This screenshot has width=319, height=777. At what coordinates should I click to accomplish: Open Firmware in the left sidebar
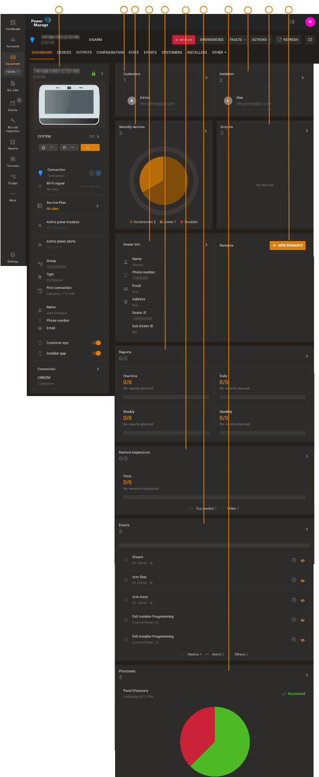pyautogui.click(x=13, y=162)
